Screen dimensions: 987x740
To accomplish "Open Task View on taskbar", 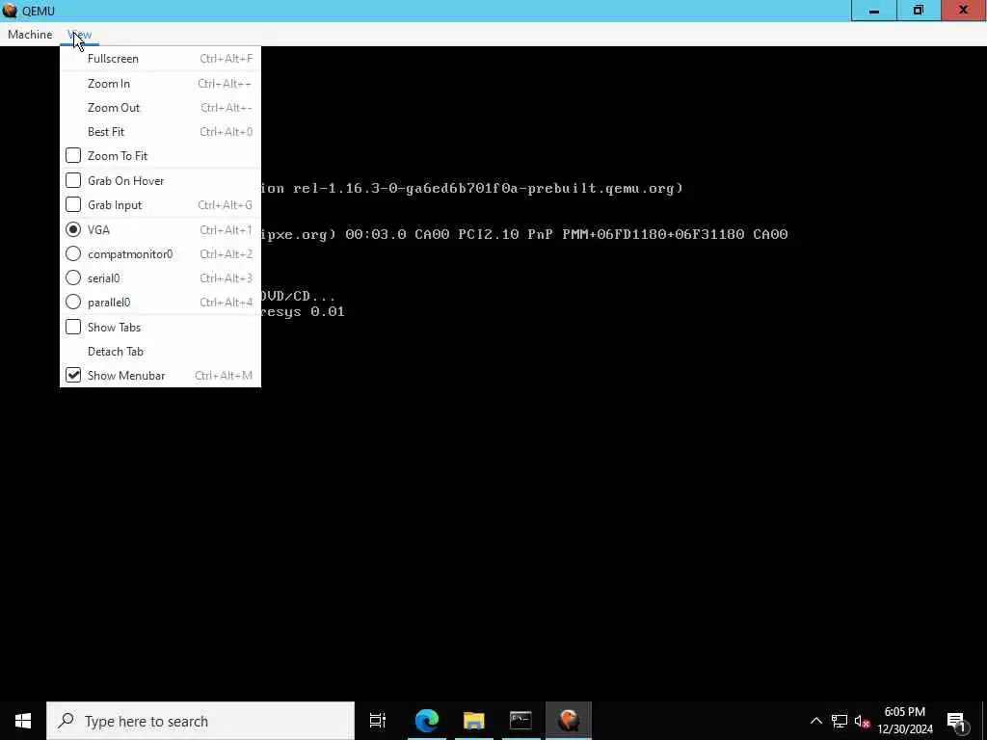I will [x=378, y=721].
